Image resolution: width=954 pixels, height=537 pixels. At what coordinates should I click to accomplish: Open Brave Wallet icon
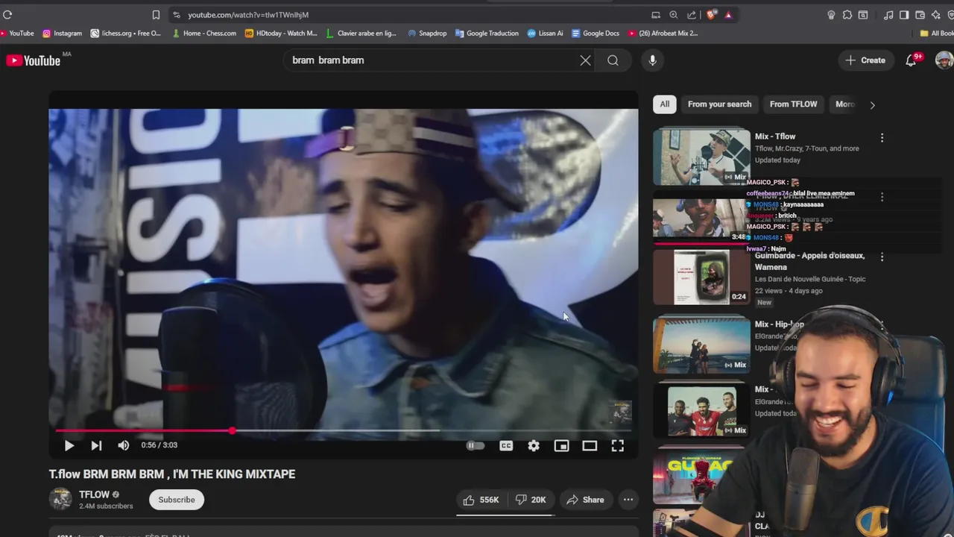tap(920, 14)
